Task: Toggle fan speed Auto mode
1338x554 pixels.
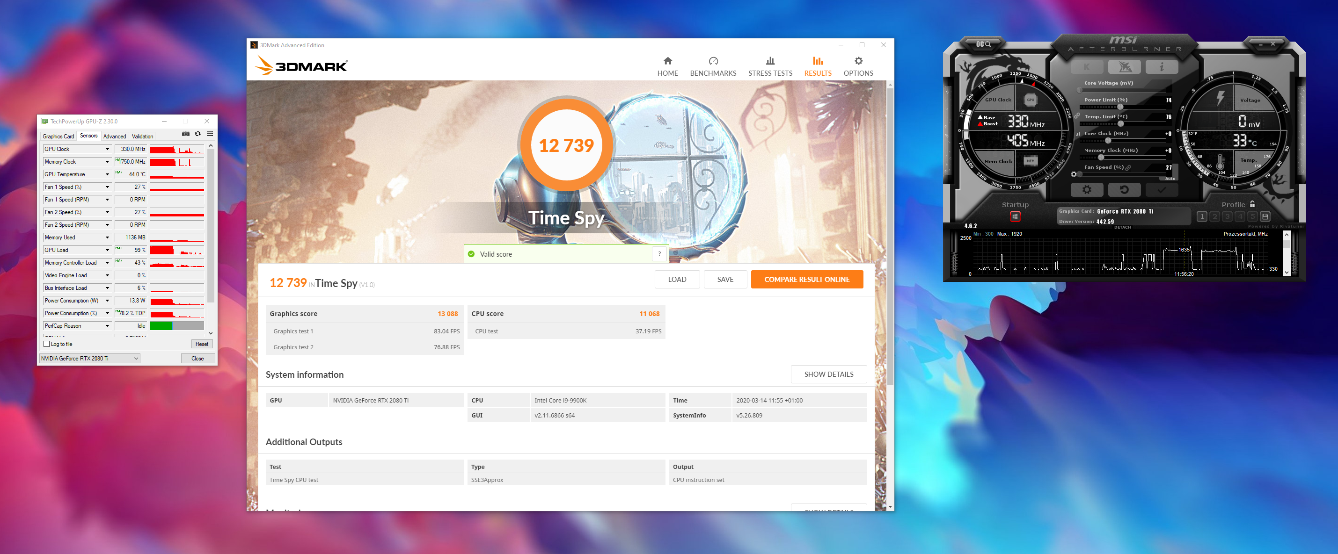Action: pos(1170,179)
